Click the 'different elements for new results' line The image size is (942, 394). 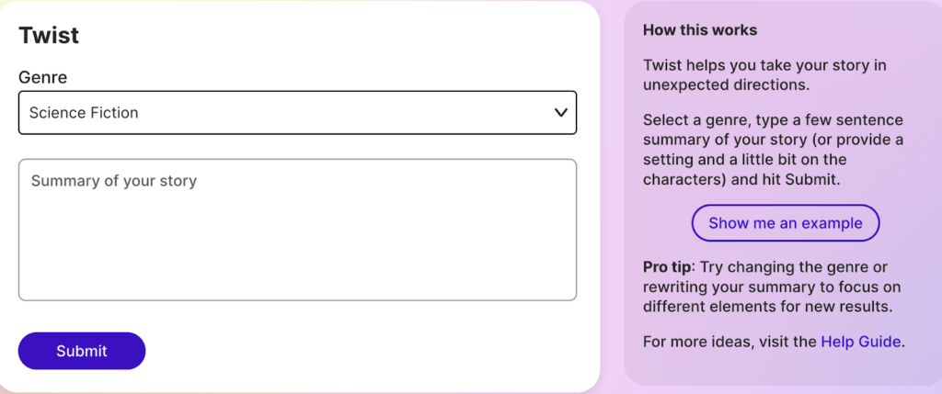[767, 307]
